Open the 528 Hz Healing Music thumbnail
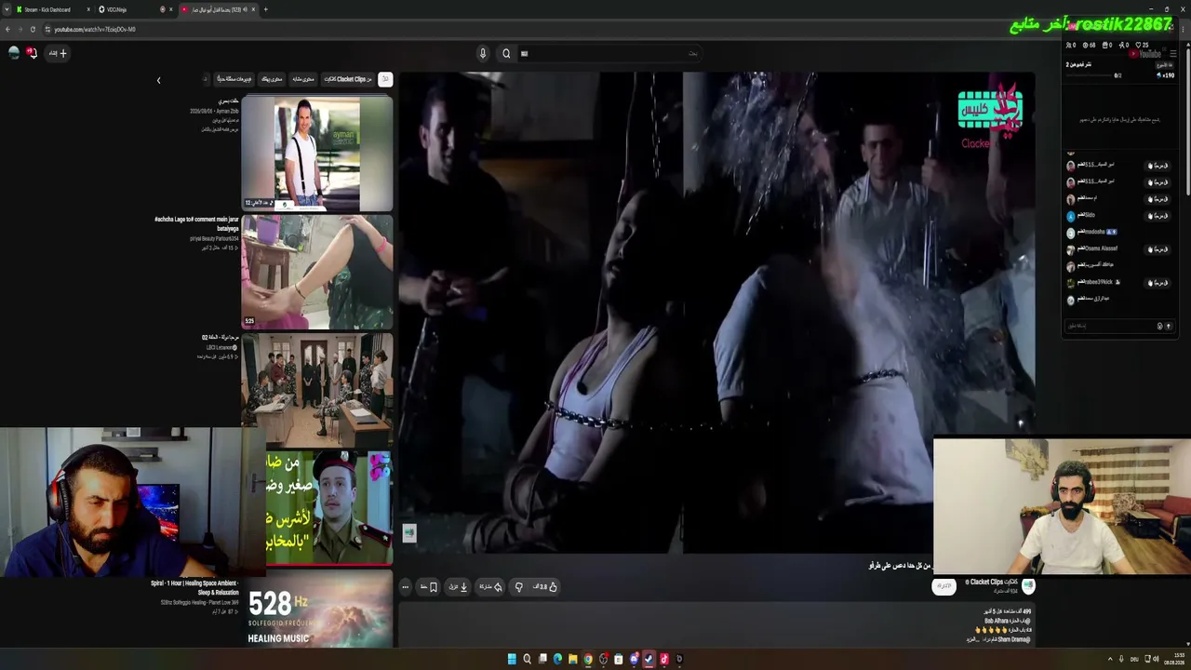The width and height of the screenshot is (1191, 670). point(317,609)
